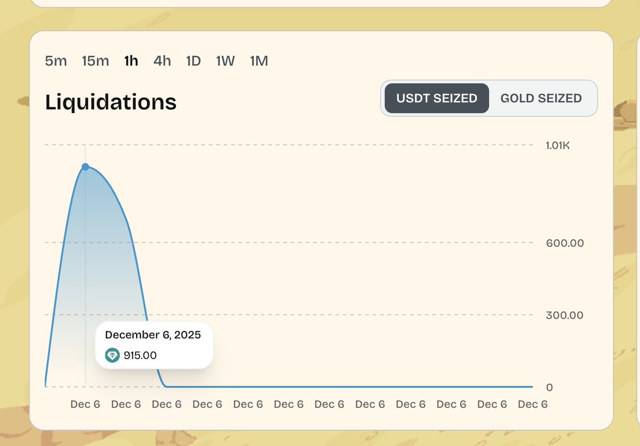Select the 1W timeframe
The image size is (640, 446).
(x=225, y=61)
